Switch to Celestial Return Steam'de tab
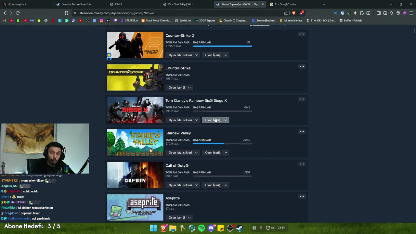 click(x=80, y=4)
